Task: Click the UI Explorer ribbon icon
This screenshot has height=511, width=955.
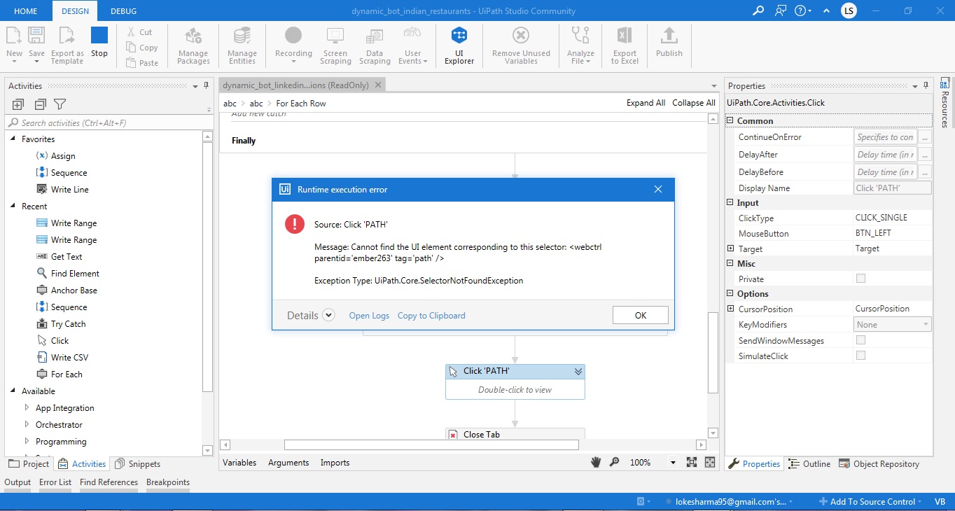Action: pyautogui.click(x=459, y=46)
